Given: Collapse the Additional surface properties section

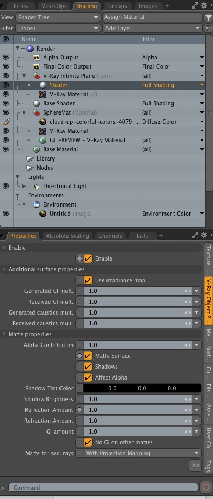Looking at the screenshot, I should 4,269.
